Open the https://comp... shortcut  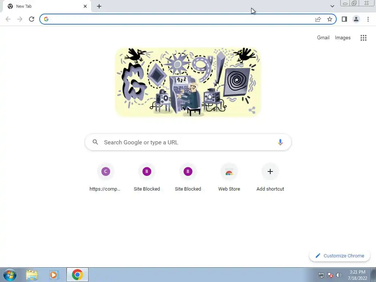point(105,177)
